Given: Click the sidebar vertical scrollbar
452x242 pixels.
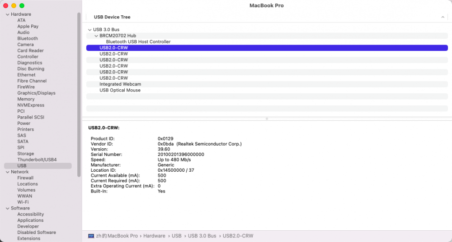Looking at the screenshot, I should point(79,95).
